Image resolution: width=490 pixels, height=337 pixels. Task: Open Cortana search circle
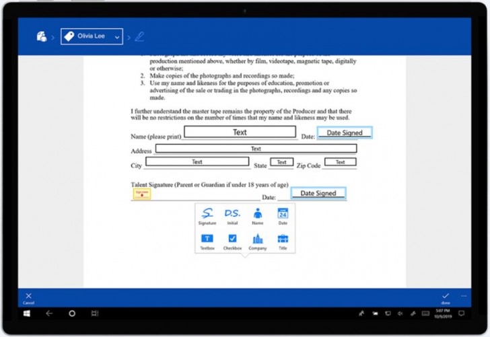72,313
